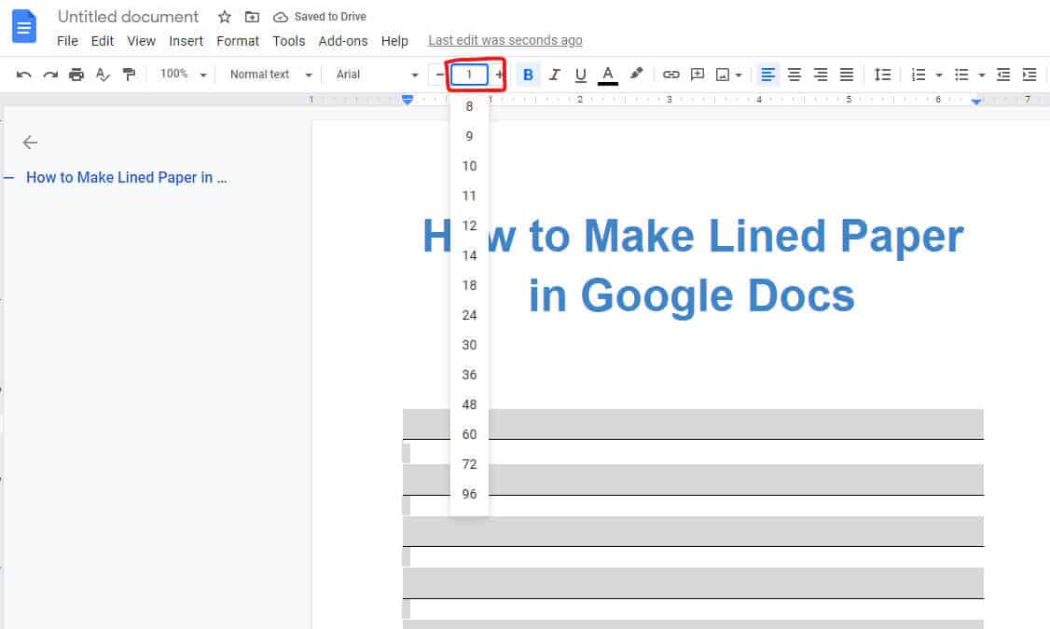The width and height of the screenshot is (1050, 629).
Task: Open 'Last edit was seconds ago' history link
Action: (x=504, y=40)
